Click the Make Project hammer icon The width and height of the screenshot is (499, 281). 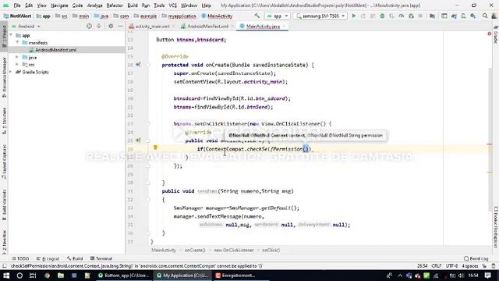click(x=257, y=16)
